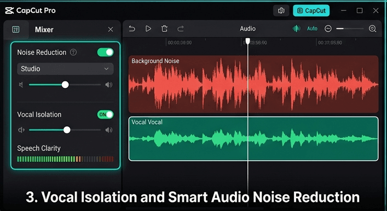Adjust the Noise Reduction level slider
387x211 pixels.
pyautogui.click(x=65, y=85)
